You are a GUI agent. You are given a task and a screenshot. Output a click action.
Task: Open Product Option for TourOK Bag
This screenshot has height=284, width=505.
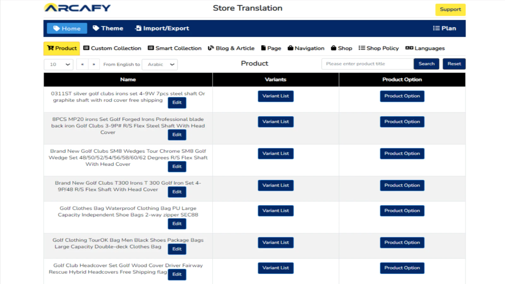tap(402, 243)
